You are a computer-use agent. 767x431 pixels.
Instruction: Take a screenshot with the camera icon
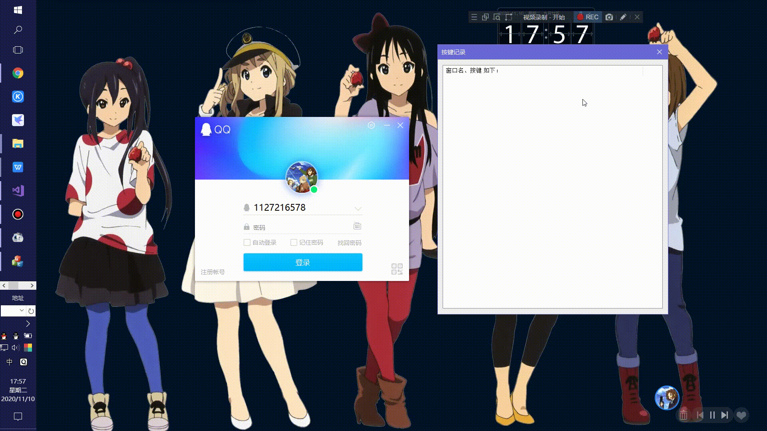[x=609, y=17]
